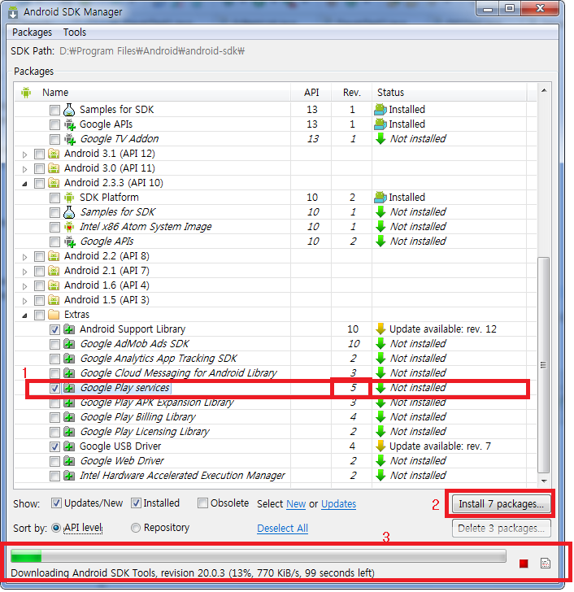Click the Rev. column header
574x592 pixels.
coord(352,92)
